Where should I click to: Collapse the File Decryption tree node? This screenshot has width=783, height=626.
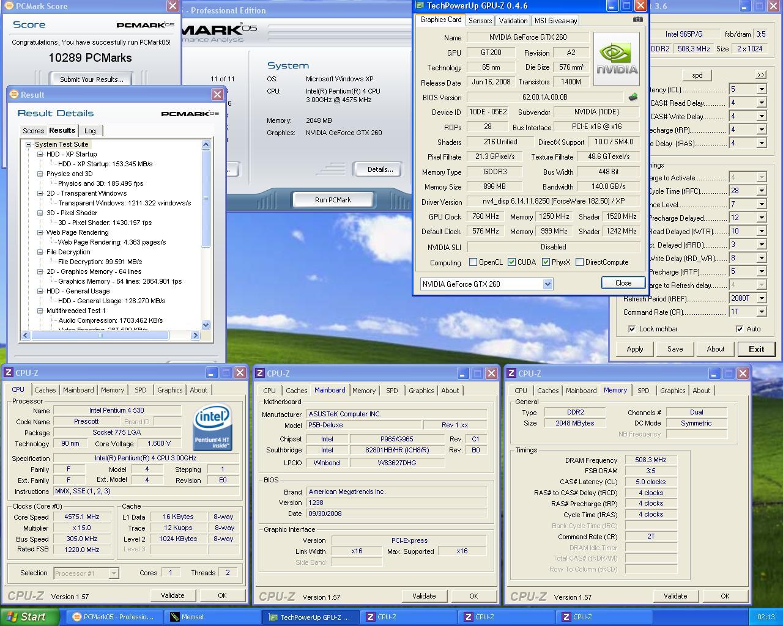coord(40,252)
